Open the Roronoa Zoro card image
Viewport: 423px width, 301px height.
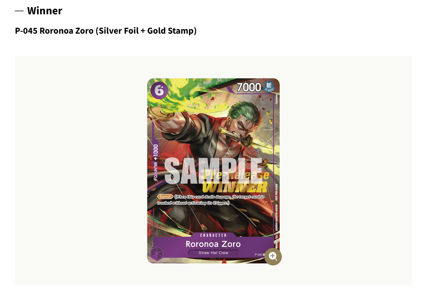[213, 171]
